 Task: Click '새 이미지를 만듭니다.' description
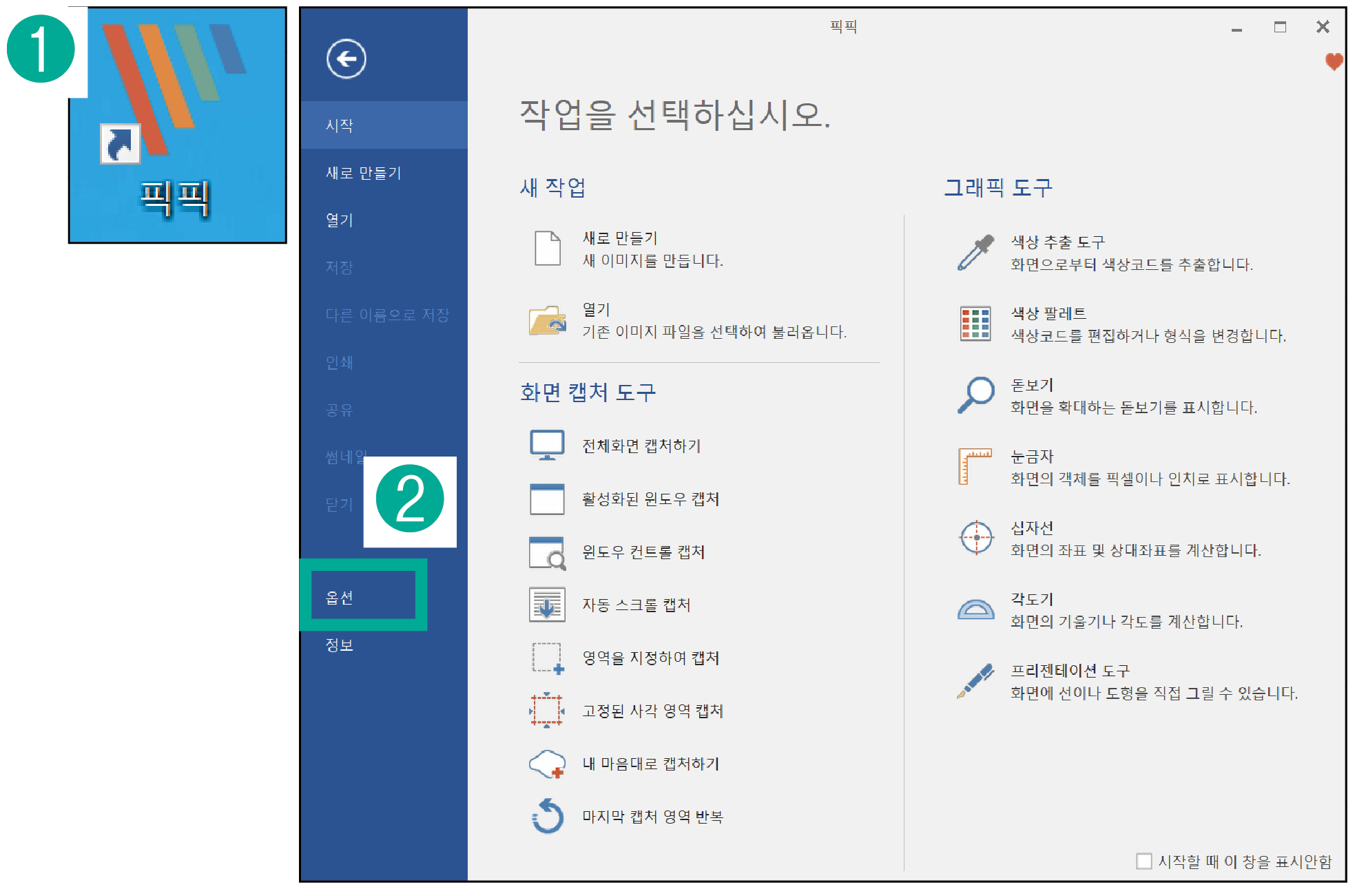click(653, 261)
